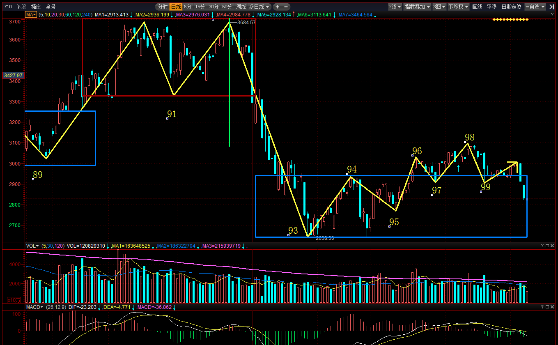Image resolution: width=558 pixels, height=345 pixels.
Task: Jump to latest bar arrow icon
Action: tap(551, 7)
